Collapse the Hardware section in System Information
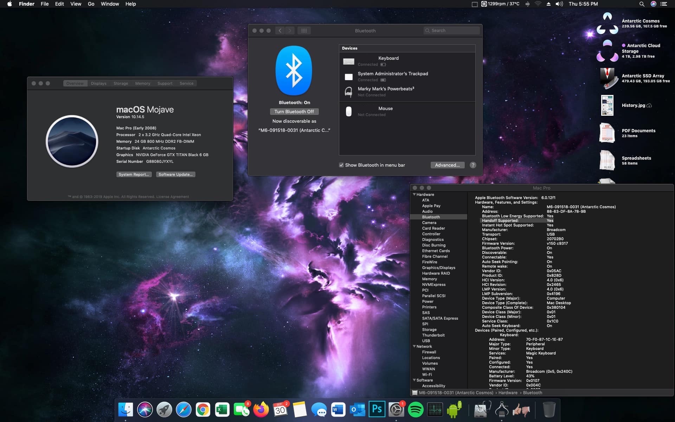Viewport: 675px width, 422px height. pos(414,194)
